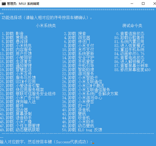Image resolution: width=156 pixels, height=146 pixels.
Task: Select the text '9.卸载 内容服务'
Action: 17,50
